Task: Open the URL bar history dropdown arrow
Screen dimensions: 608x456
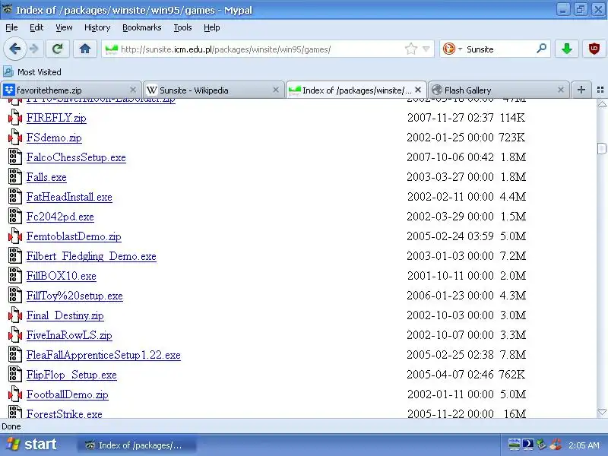Action: coord(426,49)
